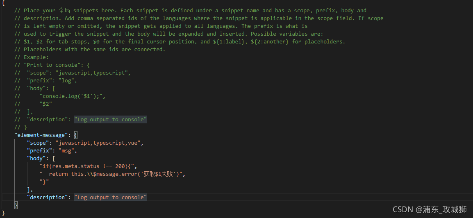The width and height of the screenshot is (473, 218).
Task: Click the "javascript,typescript,vue" scope value
Action: [98, 143]
